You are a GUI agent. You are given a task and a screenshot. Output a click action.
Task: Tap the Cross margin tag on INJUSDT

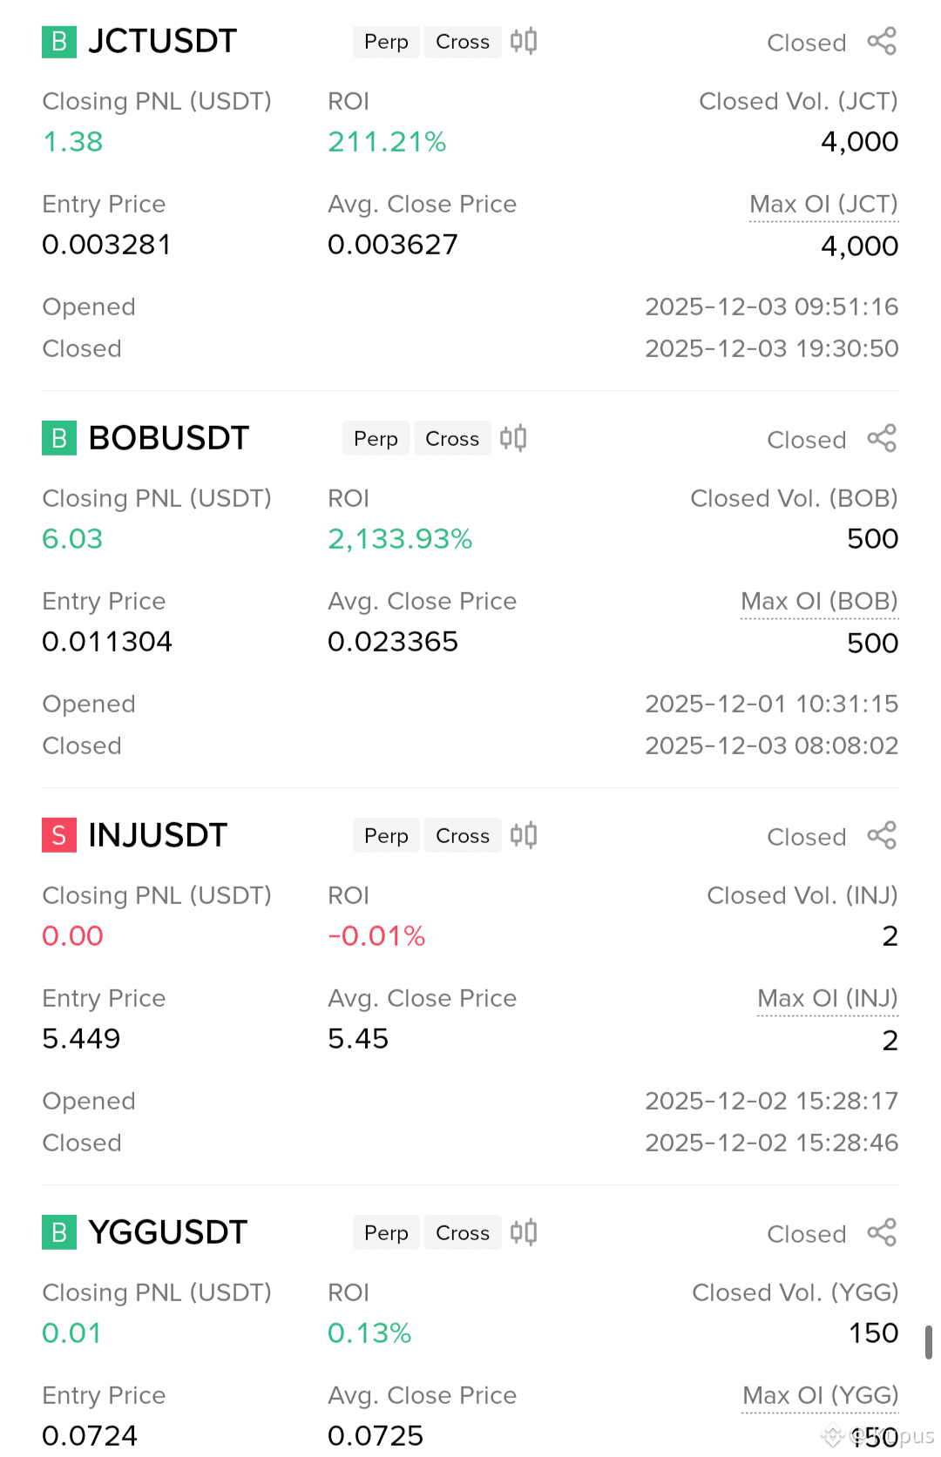point(463,836)
